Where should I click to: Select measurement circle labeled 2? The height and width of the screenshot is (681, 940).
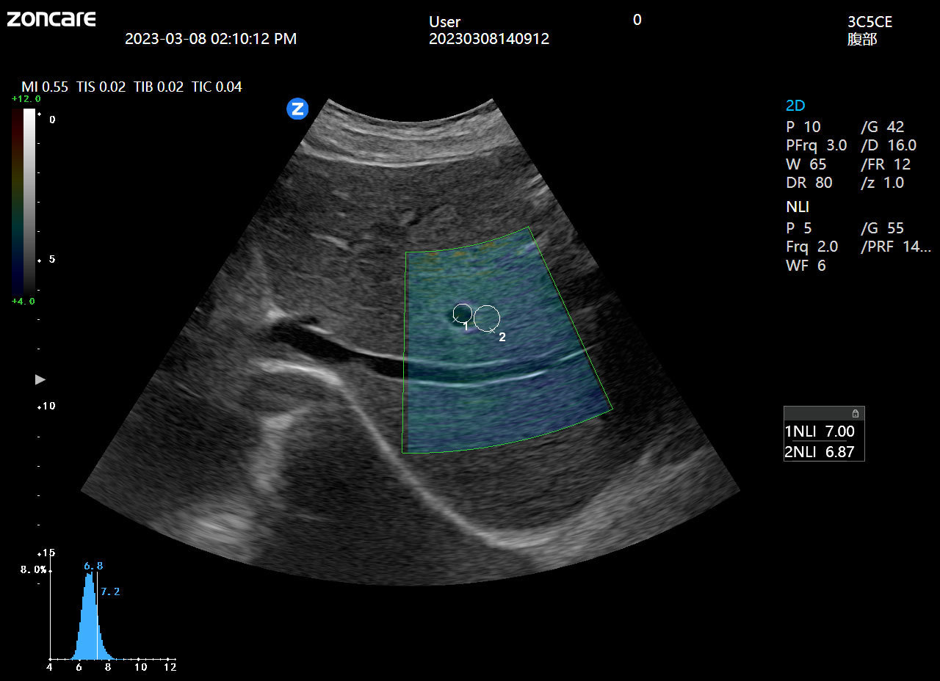click(x=486, y=318)
